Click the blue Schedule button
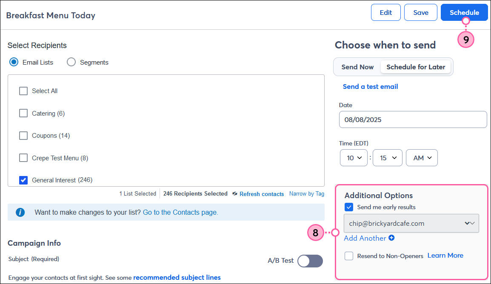 tap(464, 12)
